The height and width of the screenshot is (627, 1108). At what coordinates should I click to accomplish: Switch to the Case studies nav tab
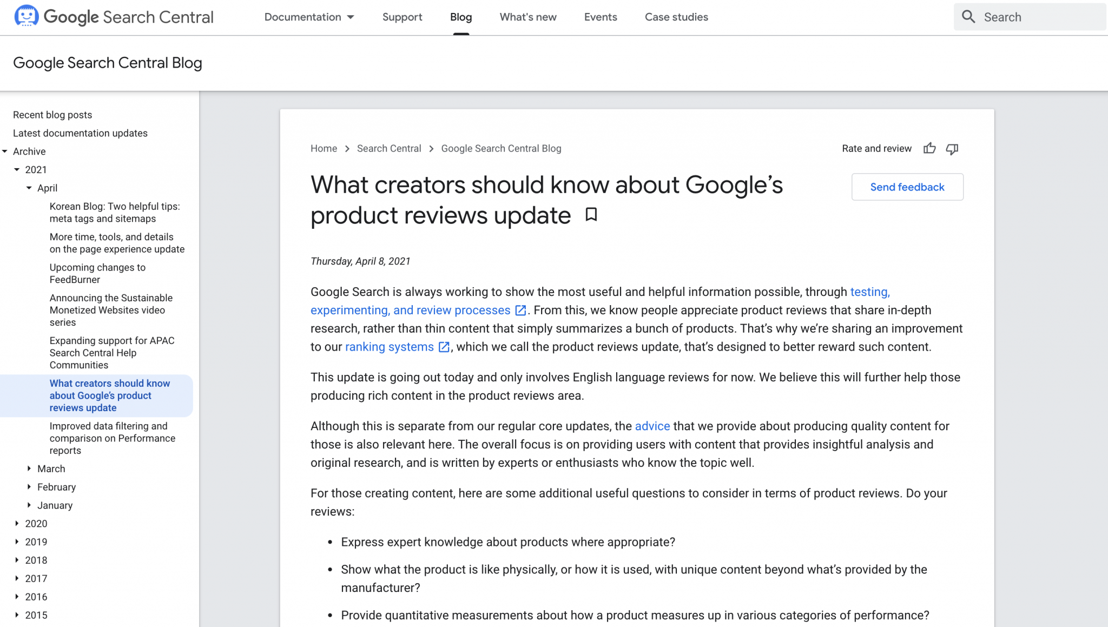point(676,17)
